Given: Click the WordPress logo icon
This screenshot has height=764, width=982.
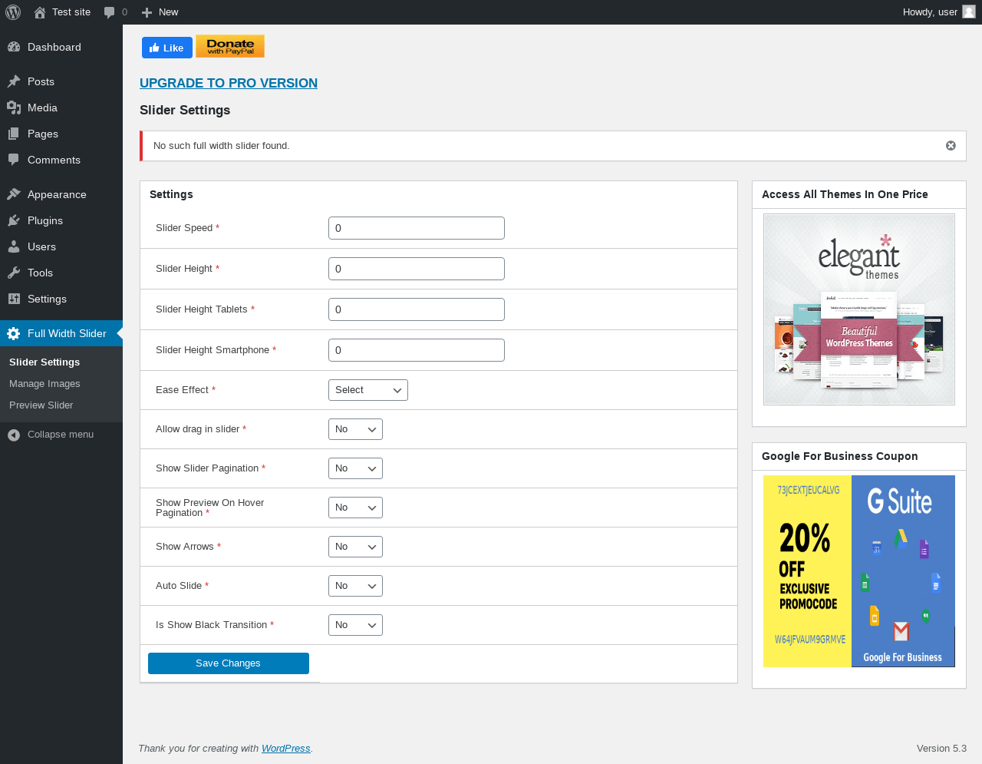Looking at the screenshot, I should (13, 12).
